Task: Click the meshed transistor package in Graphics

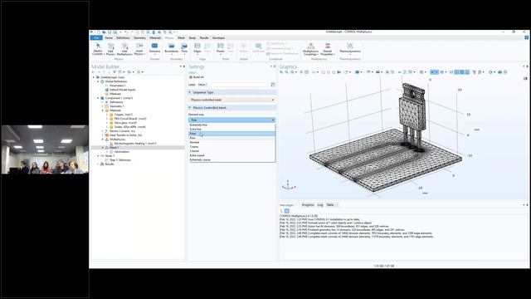Action: pos(412,114)
